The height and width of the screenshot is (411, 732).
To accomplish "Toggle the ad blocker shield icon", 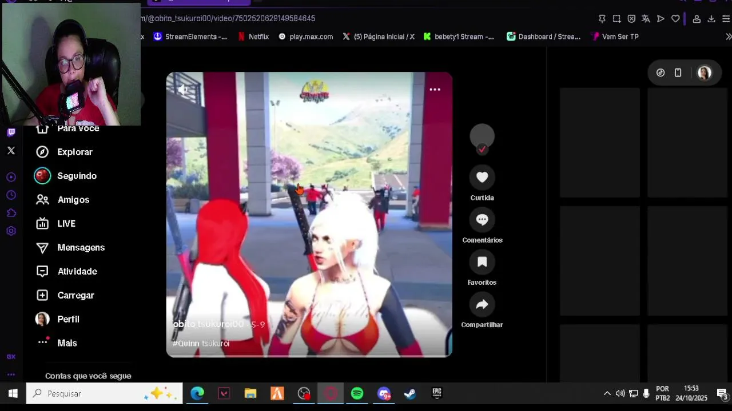I will tap(631, 19).
